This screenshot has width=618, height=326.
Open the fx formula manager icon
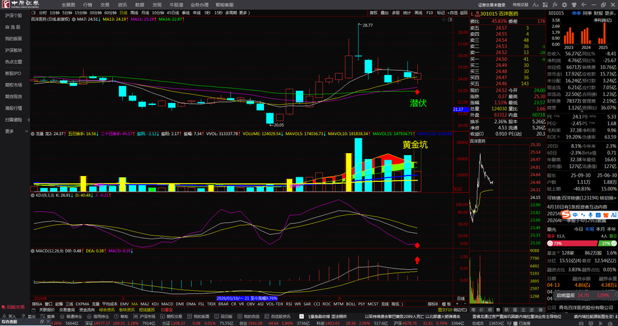click(555, 5)
